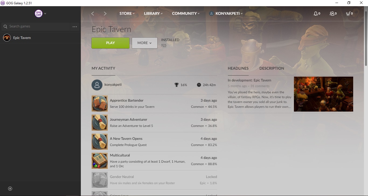The width and height of the screenshot is (368, 196).
Task: Go back with the left arrow
Action: [93, 13]
